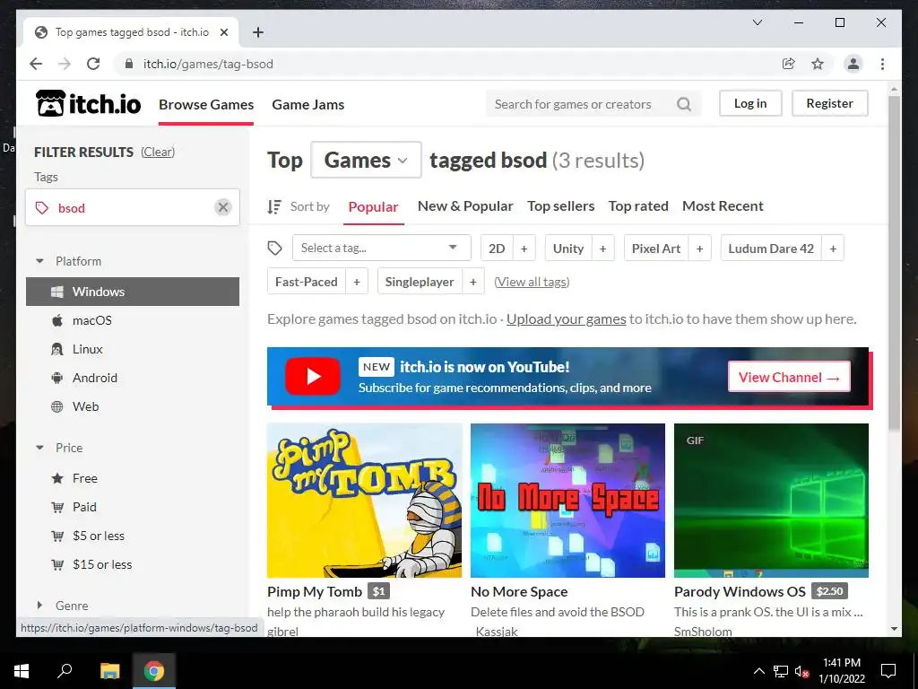Expand the Genre section
This screenshot has height=689, width=918.
point(39,606)
